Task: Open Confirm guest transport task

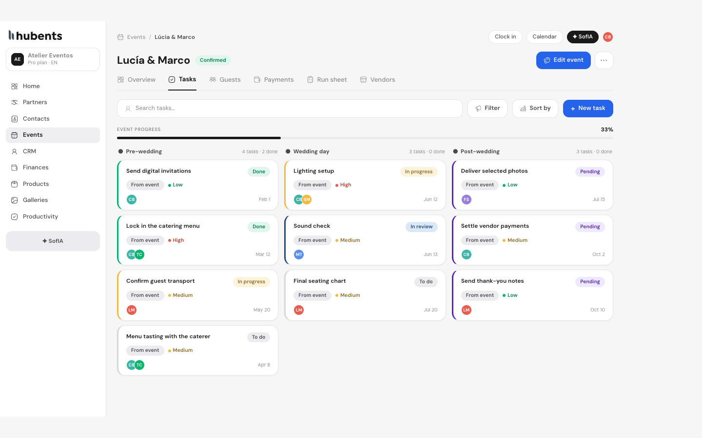Action: [197, 295]
